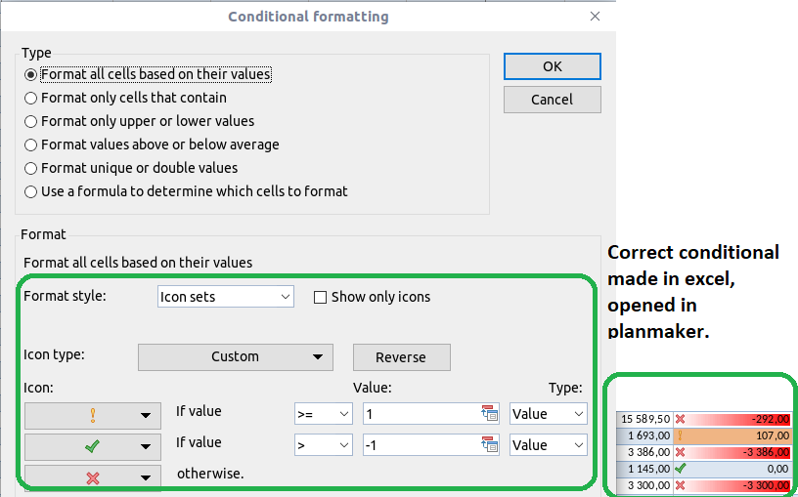Click cell reference picker beside value -1
This screenshot has width=798, height=497.
pos(490,445)
